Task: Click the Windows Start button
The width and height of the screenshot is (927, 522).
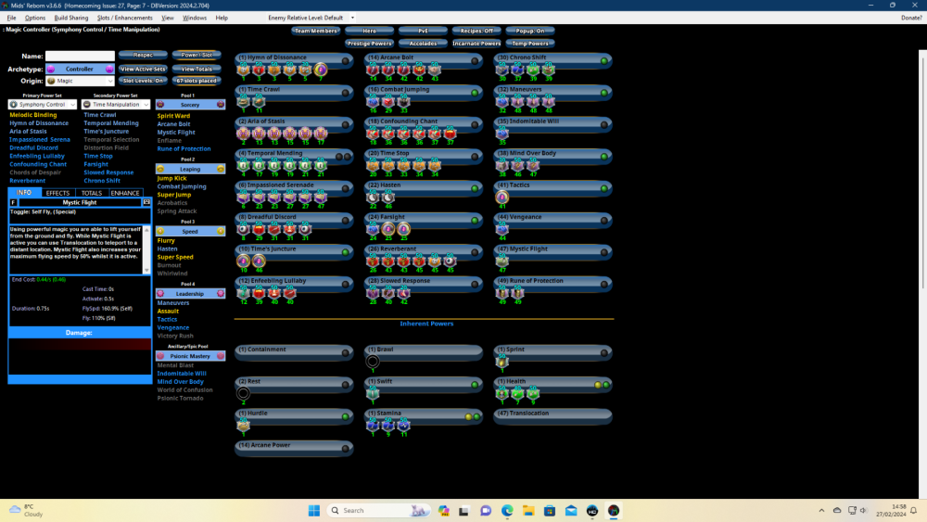Action: coord(314,511)
